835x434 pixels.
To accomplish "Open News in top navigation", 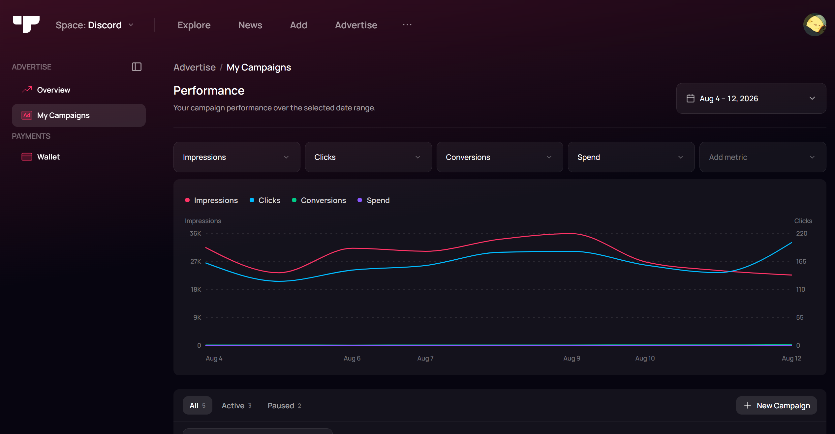I will click(x=250, y=25).
